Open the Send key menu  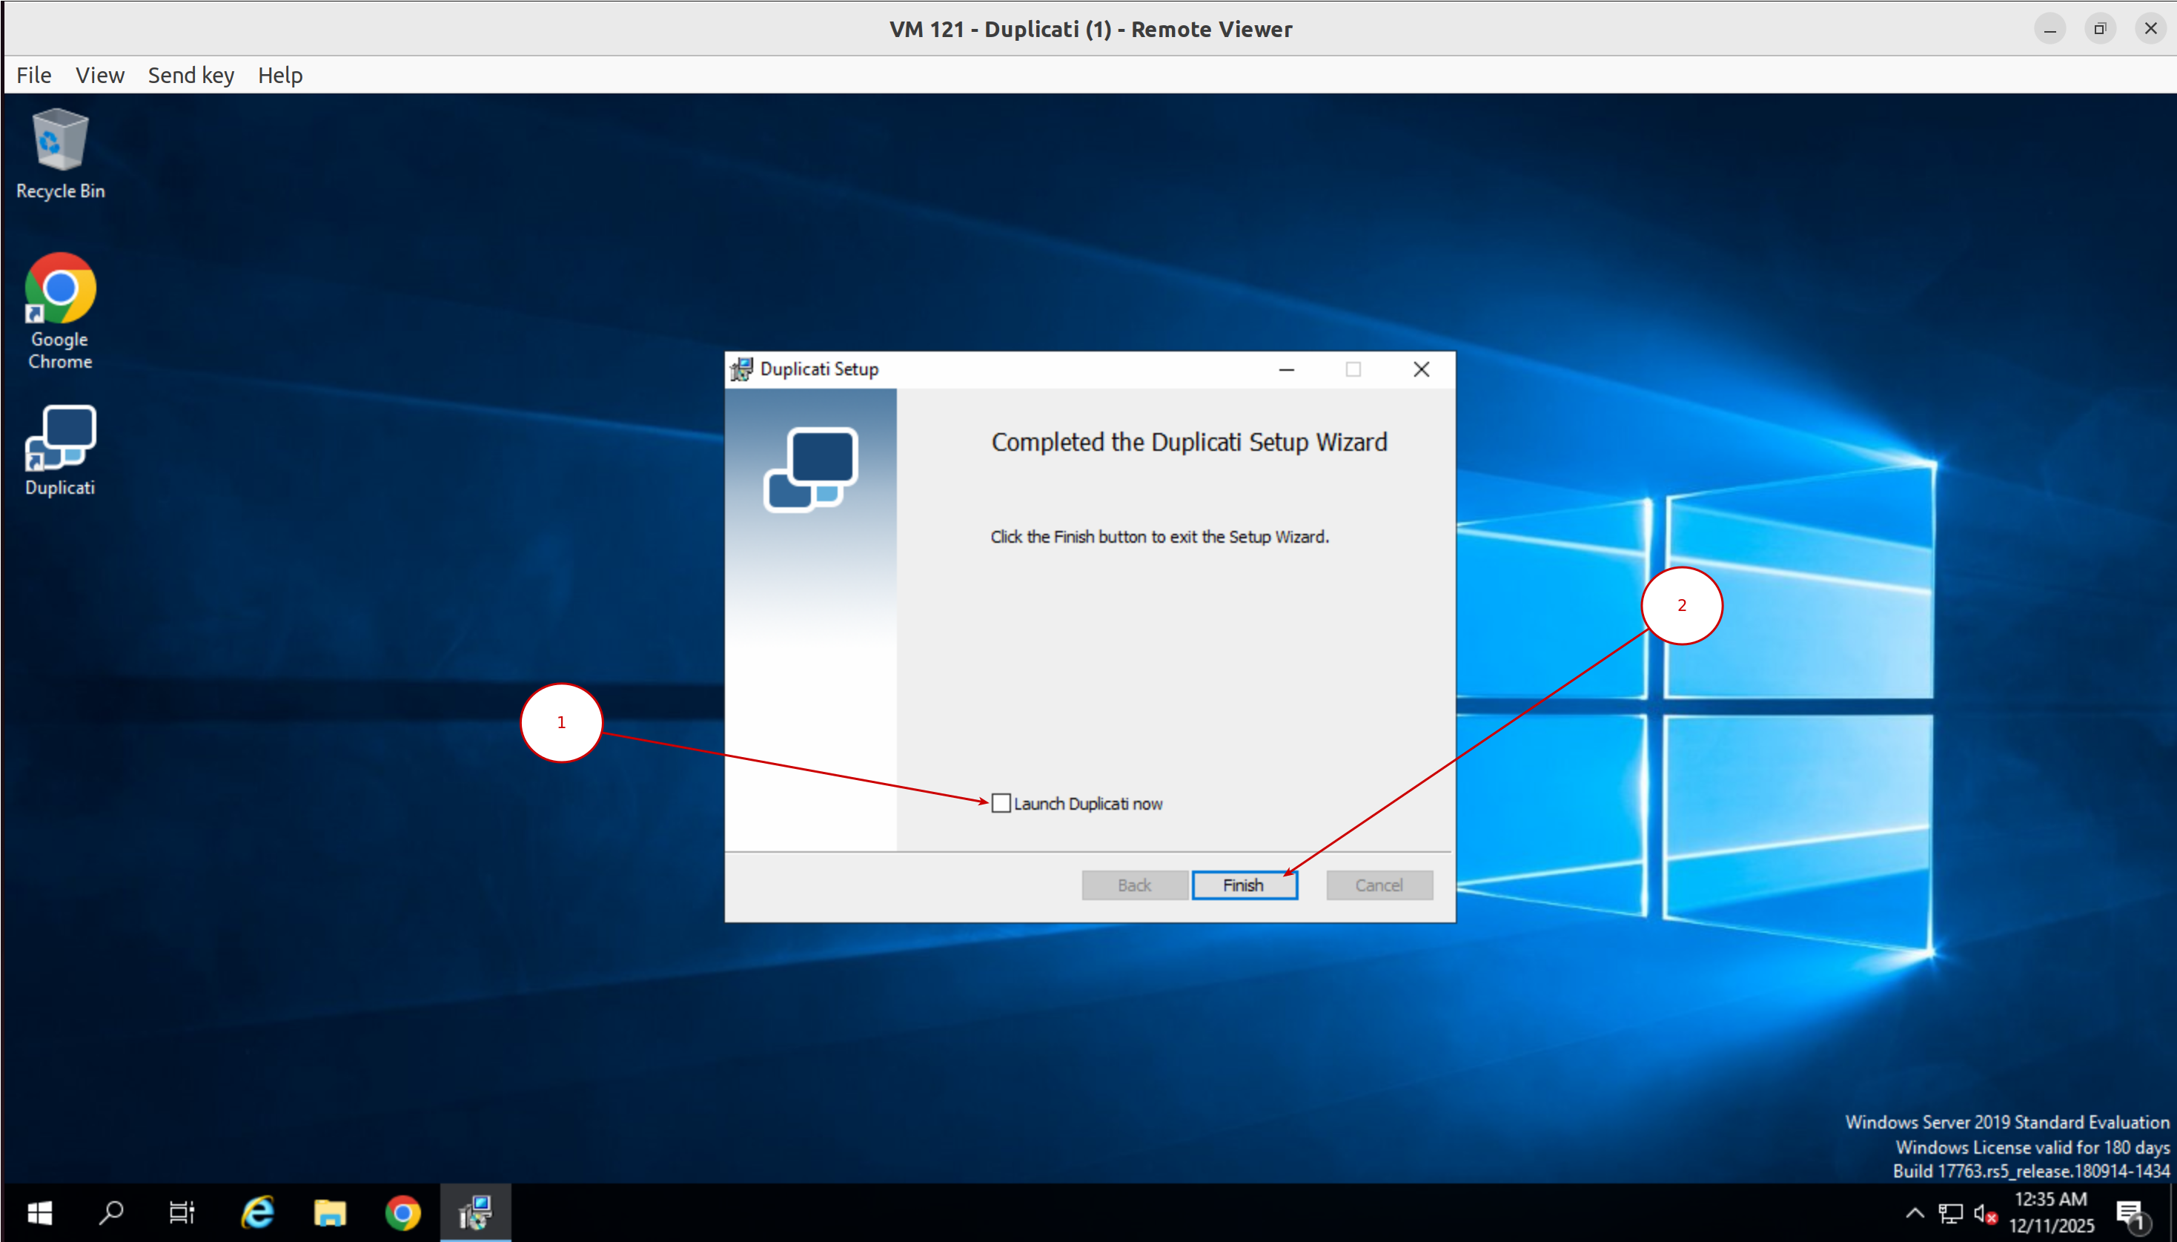point(191,75)
